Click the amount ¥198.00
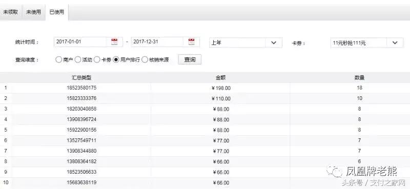 (x=221, y=88)
